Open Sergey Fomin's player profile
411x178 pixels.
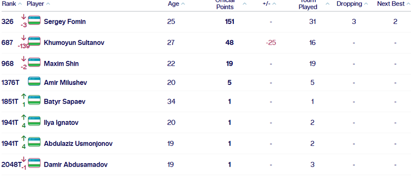64,21
